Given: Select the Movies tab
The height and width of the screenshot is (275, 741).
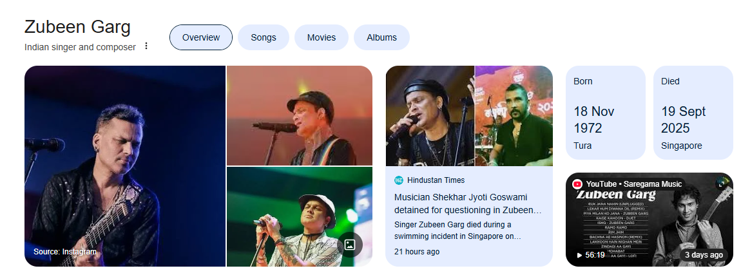Looking at the screenshot, I should click(321, 37).
